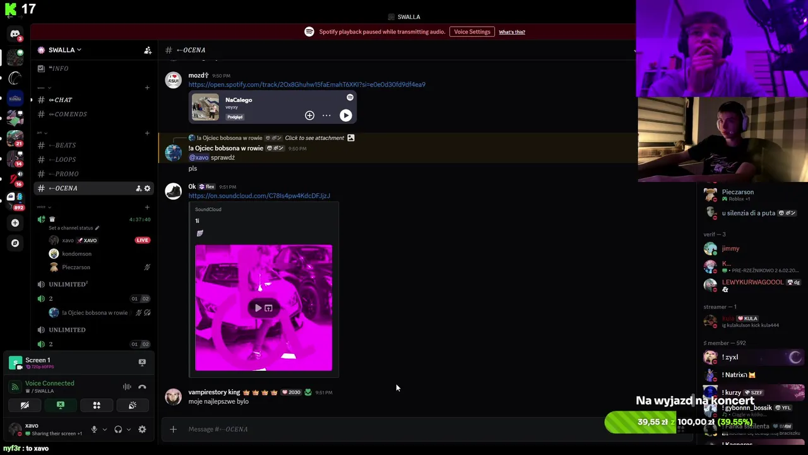The width and height of the screenshot is (808, 455).
Task: Click the create invite icon on the OCENA channel
Action: click(x=139, y=188)
